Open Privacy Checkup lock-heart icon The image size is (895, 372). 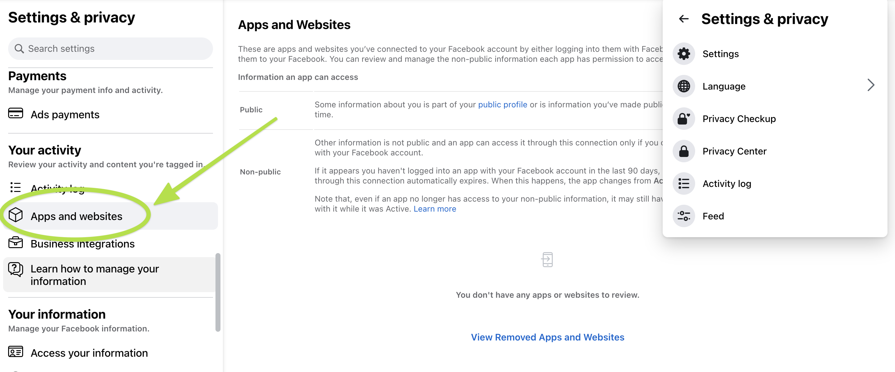[683, 119]
